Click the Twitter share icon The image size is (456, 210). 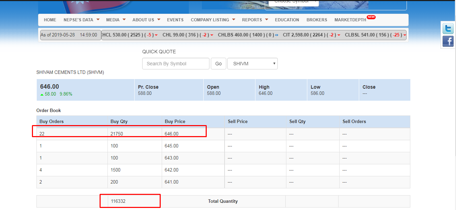point(448,29)
